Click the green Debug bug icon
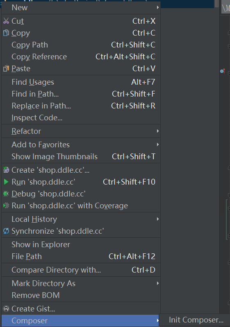 click(6, 194)
